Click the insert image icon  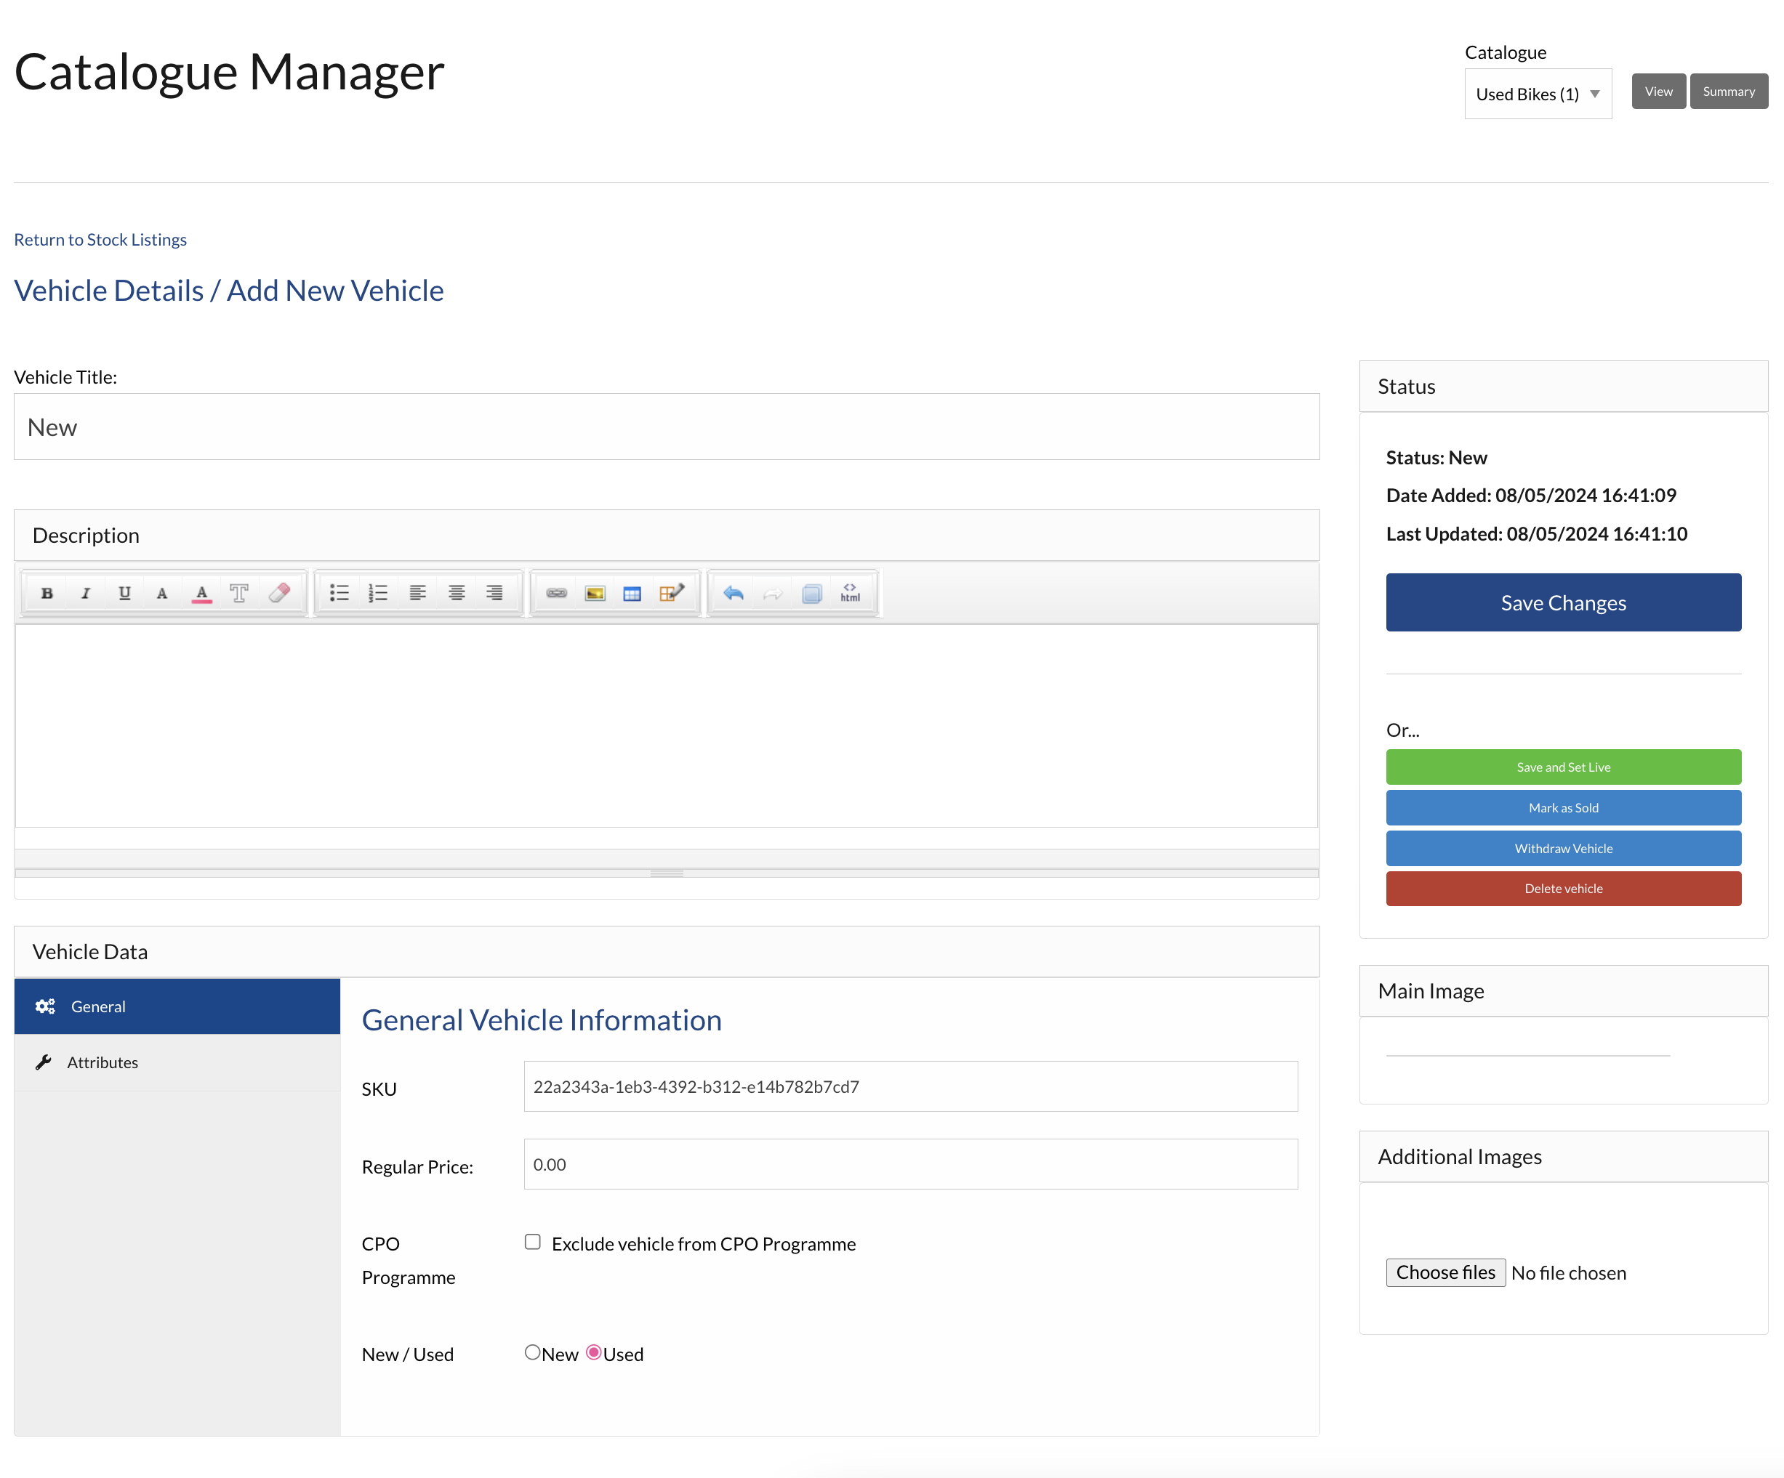tap(595, 594)
